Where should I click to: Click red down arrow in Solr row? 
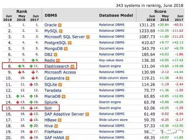tap(31, 108)
